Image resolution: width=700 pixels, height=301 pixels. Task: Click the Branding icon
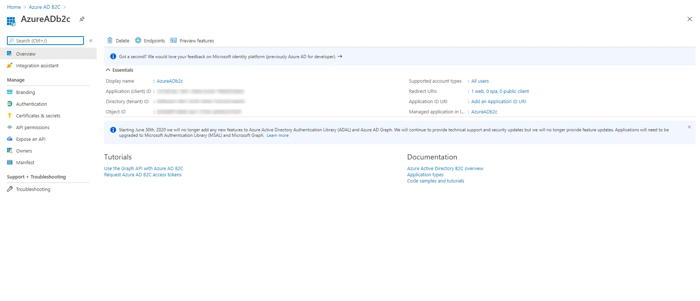[10, 92]
